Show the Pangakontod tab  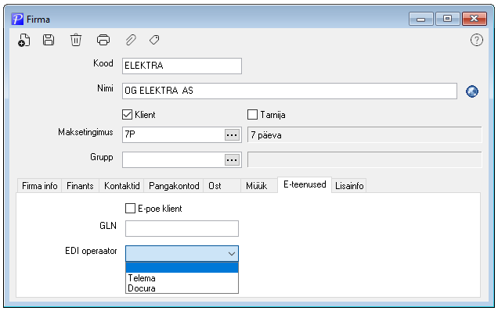pyautogui.click(x=174, y=186)
